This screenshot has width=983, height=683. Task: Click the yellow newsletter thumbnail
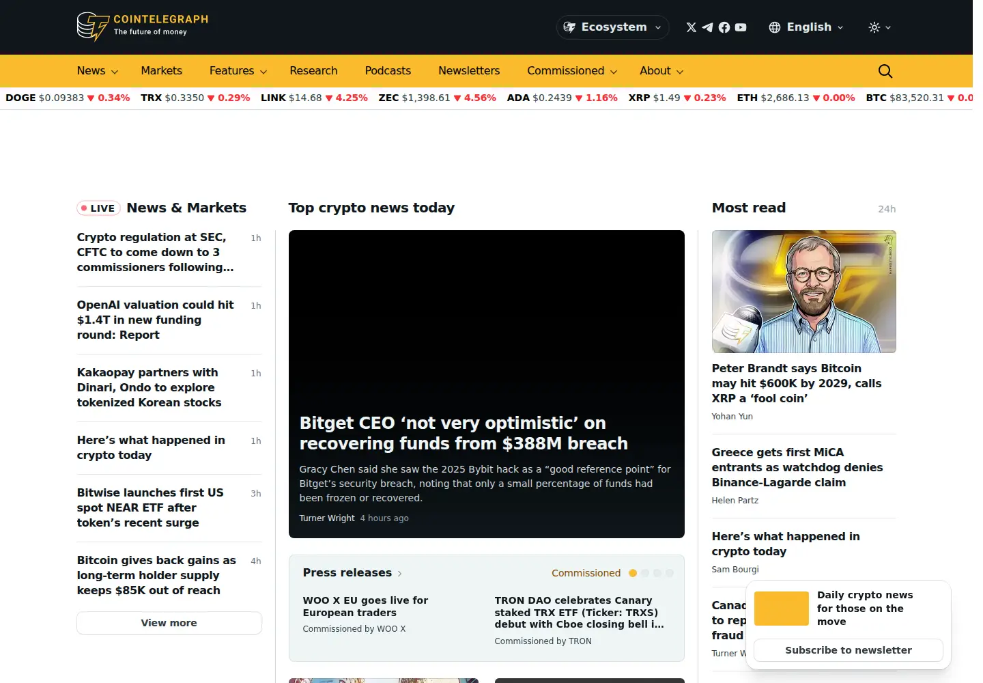pos(782,609)
